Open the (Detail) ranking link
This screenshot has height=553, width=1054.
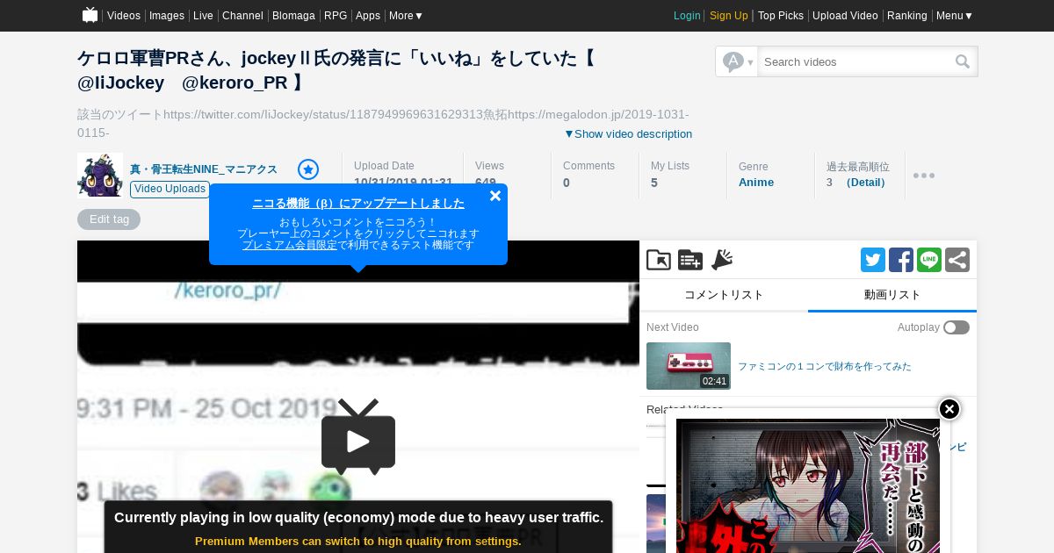tap(867, 183)
